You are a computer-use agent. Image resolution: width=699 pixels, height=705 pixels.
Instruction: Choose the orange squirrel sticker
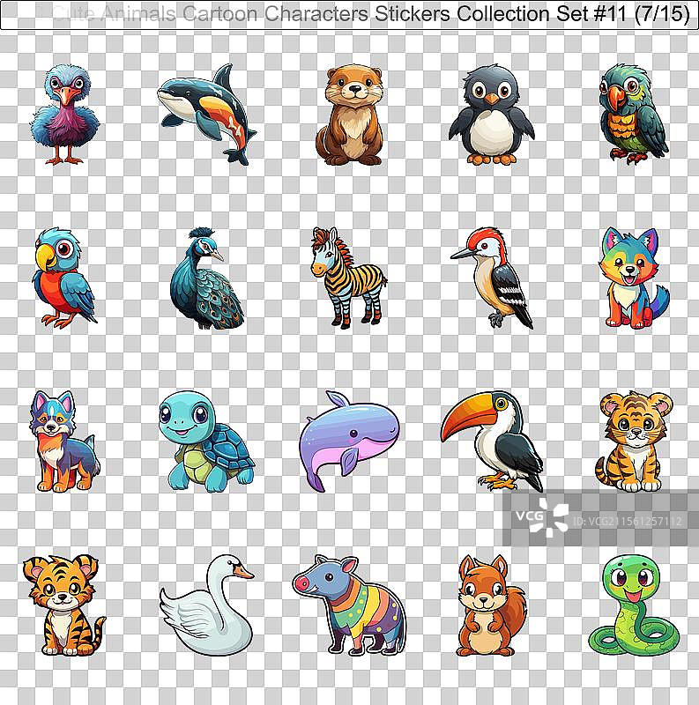coord(489,605)
